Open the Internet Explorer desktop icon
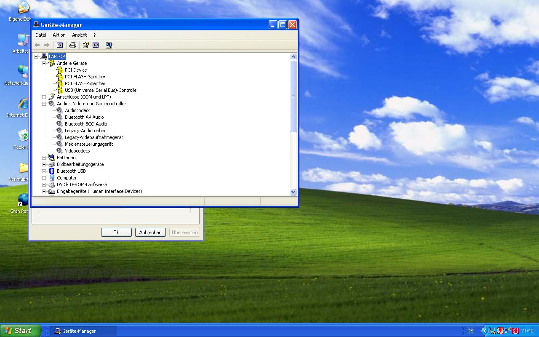Screen dimensions: 539x337 click(23, 104)
